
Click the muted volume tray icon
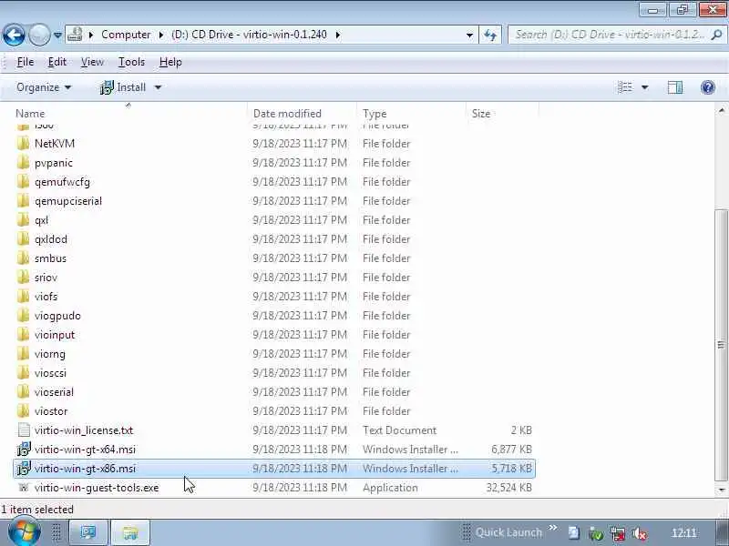coord(641,534)
